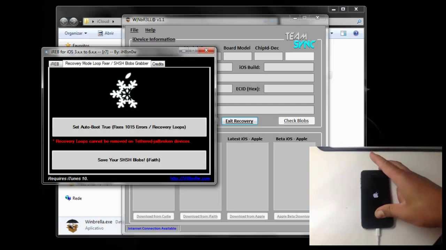
Task: Close the WinBrella window
Action: coord(317,18)
